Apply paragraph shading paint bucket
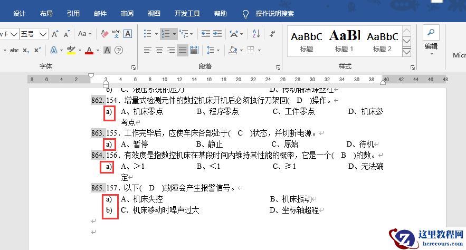 point(233,50)
